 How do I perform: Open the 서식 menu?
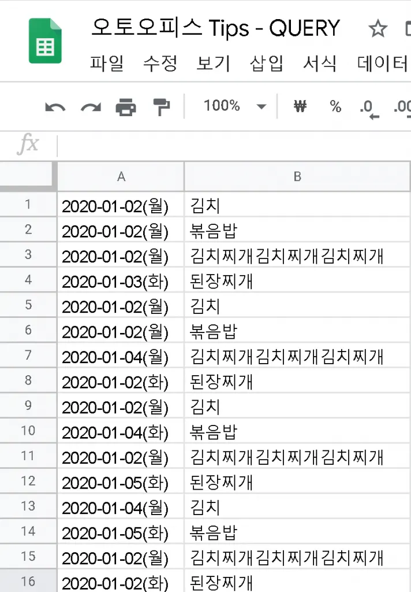click(x=320, y=63)
